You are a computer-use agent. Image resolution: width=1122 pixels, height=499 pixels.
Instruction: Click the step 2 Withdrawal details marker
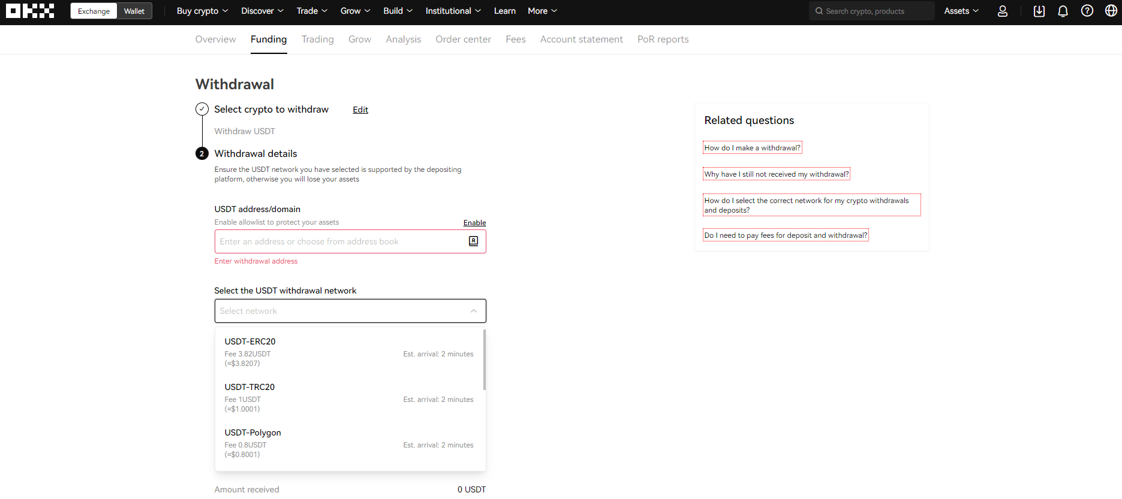[202, 154]
